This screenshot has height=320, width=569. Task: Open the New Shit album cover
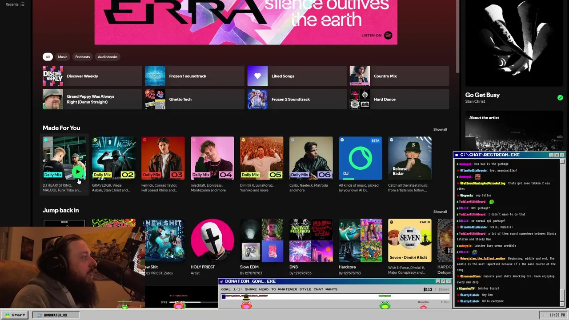tap(164, 240)
